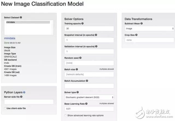Click help icon for Snapshot interval
Viewport: 175px width, 121px height.
pos(96,35)
